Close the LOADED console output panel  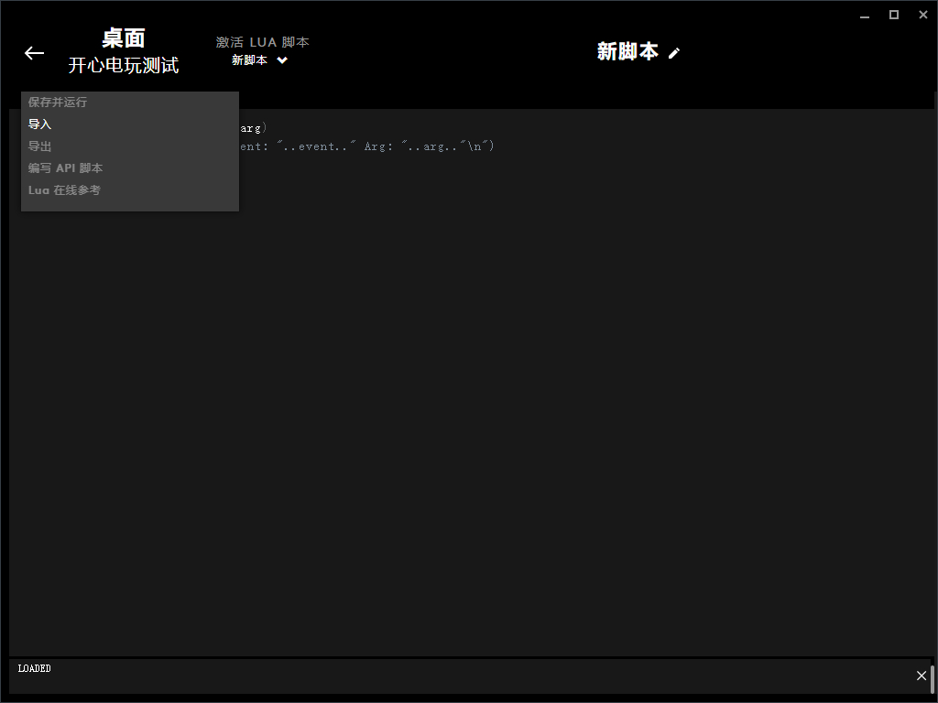pos(922,676)
